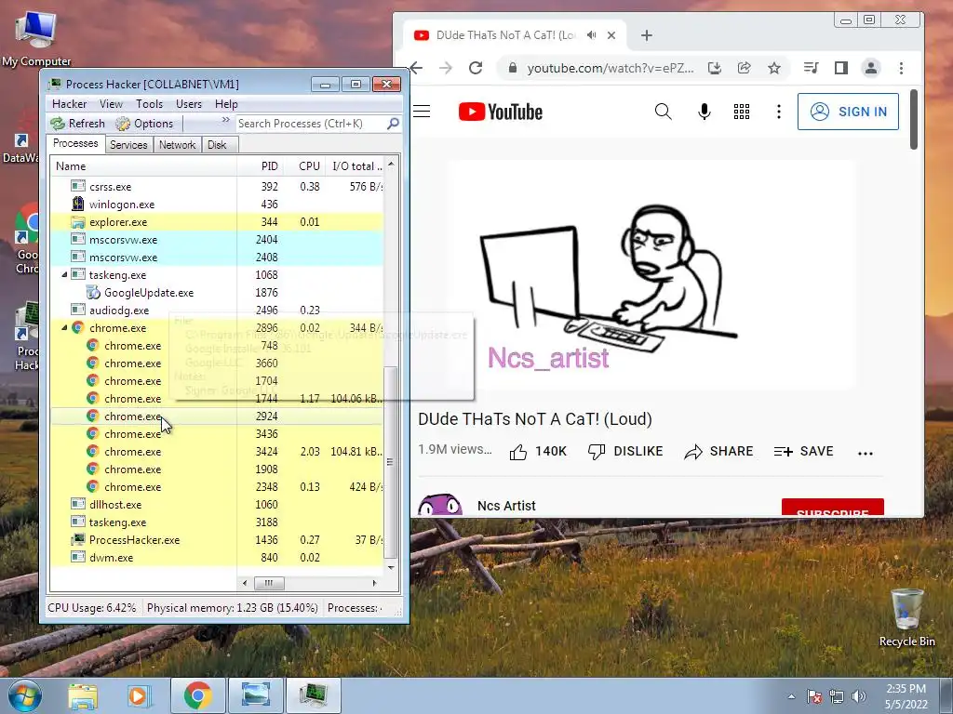Select the GoogleUpdate.exe icon

click(92, 293)
